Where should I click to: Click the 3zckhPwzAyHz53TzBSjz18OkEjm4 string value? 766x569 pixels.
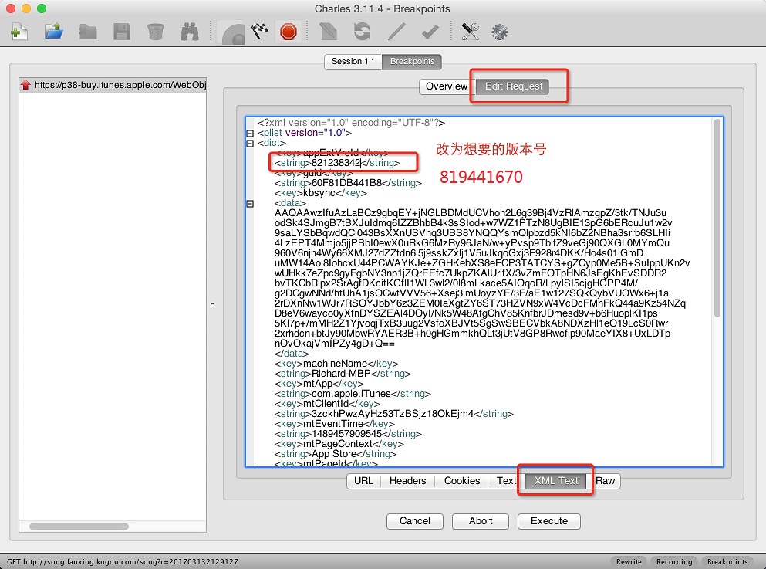coord(393,414)
